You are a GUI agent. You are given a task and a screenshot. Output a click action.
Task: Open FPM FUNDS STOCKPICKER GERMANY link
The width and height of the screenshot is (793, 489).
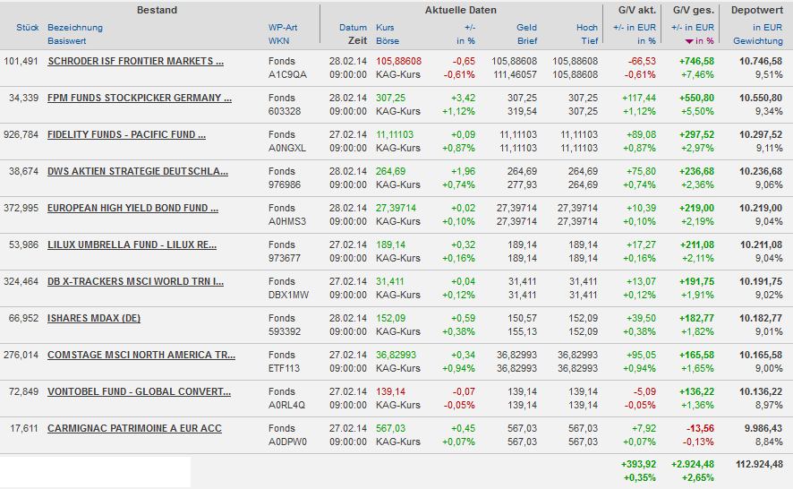click(140, 99)
